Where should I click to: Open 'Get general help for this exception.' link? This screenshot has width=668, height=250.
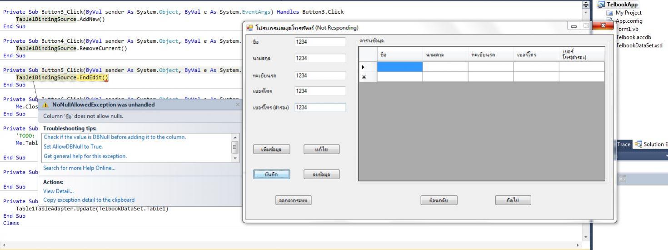point(85,156)
